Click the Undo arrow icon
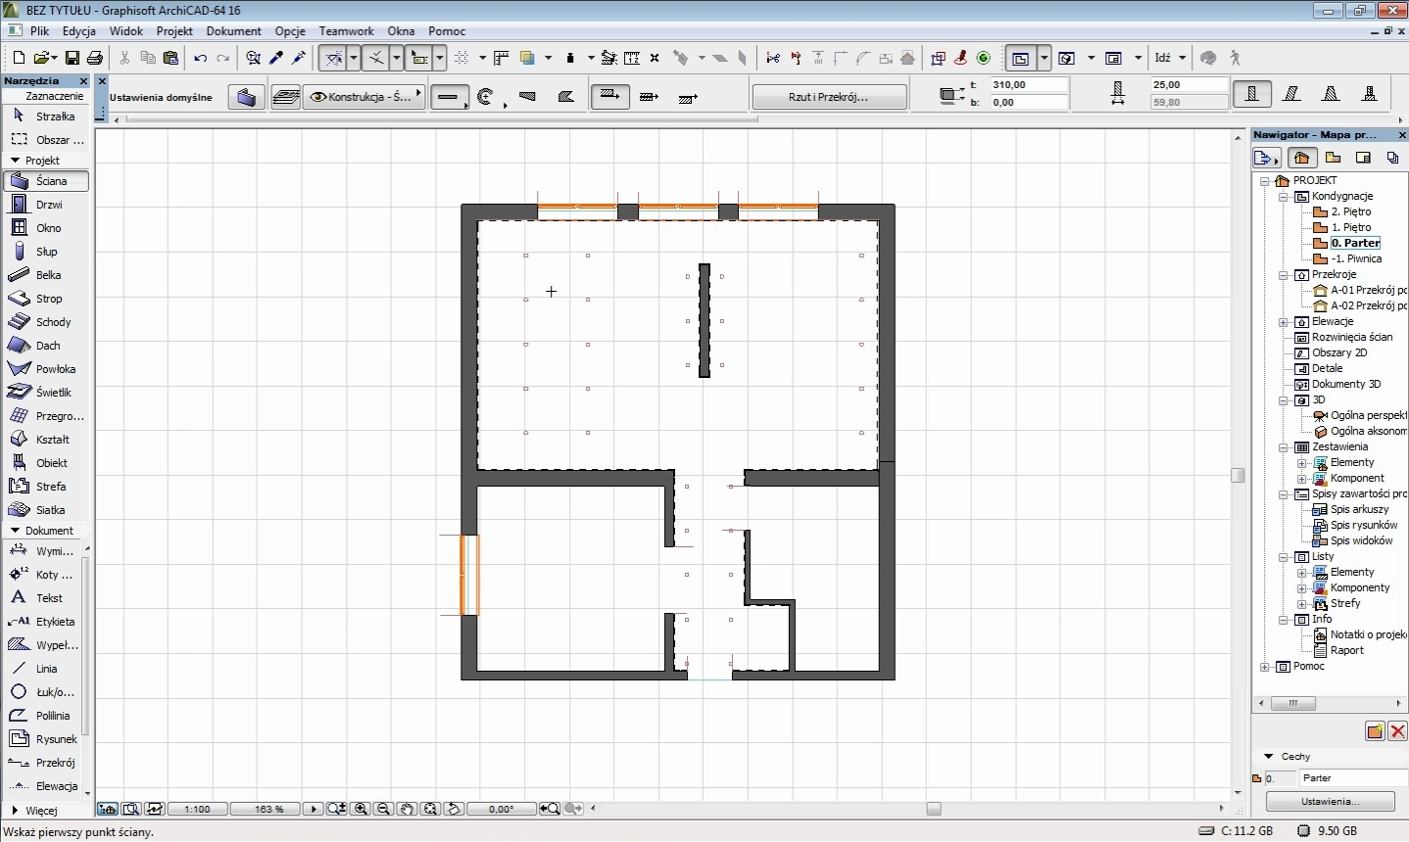Screen dimensions: 1409x842 200,59
